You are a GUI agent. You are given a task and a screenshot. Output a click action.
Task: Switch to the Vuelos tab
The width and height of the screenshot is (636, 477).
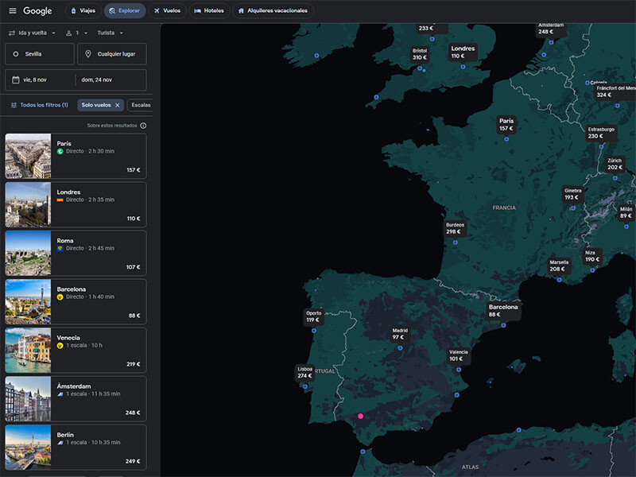coord(167,11)
